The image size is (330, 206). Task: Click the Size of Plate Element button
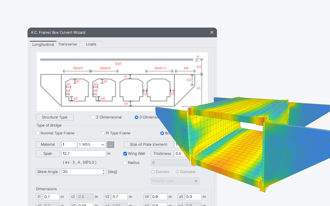click(x=148, y=145)
